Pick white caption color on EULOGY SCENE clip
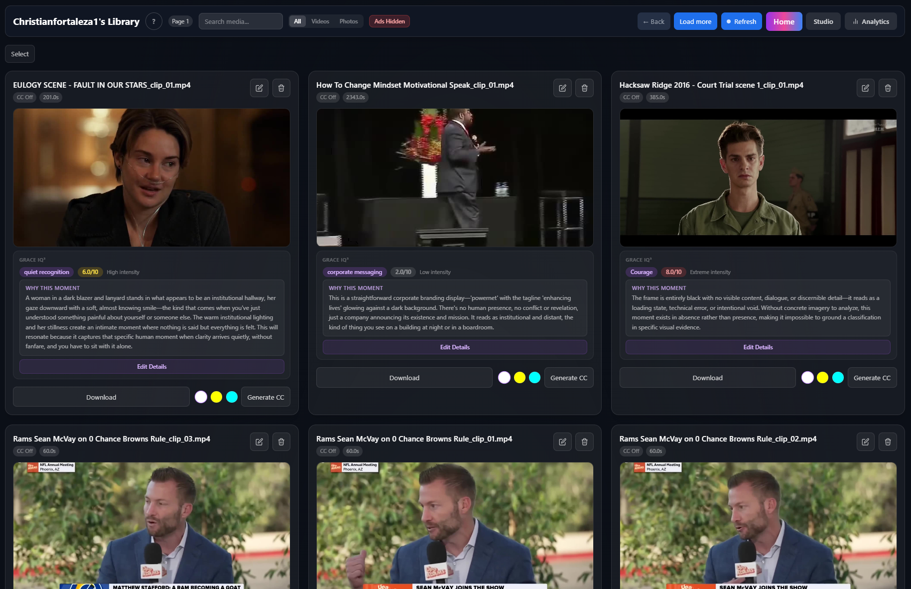 click(x=201, y=397)
